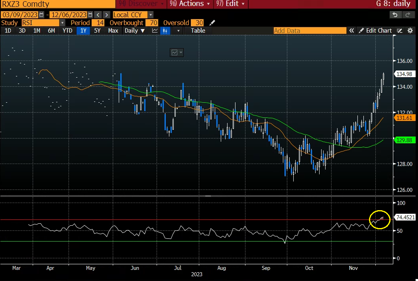
Task: Expand the Local CCY currency dropdown
Action: [151, 15]
